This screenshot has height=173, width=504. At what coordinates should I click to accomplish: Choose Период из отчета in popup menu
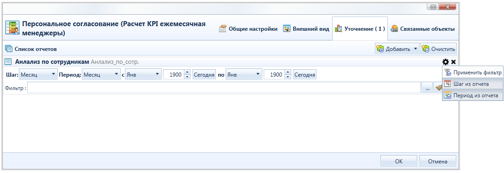pyautogui.click(x=472, y=95)
